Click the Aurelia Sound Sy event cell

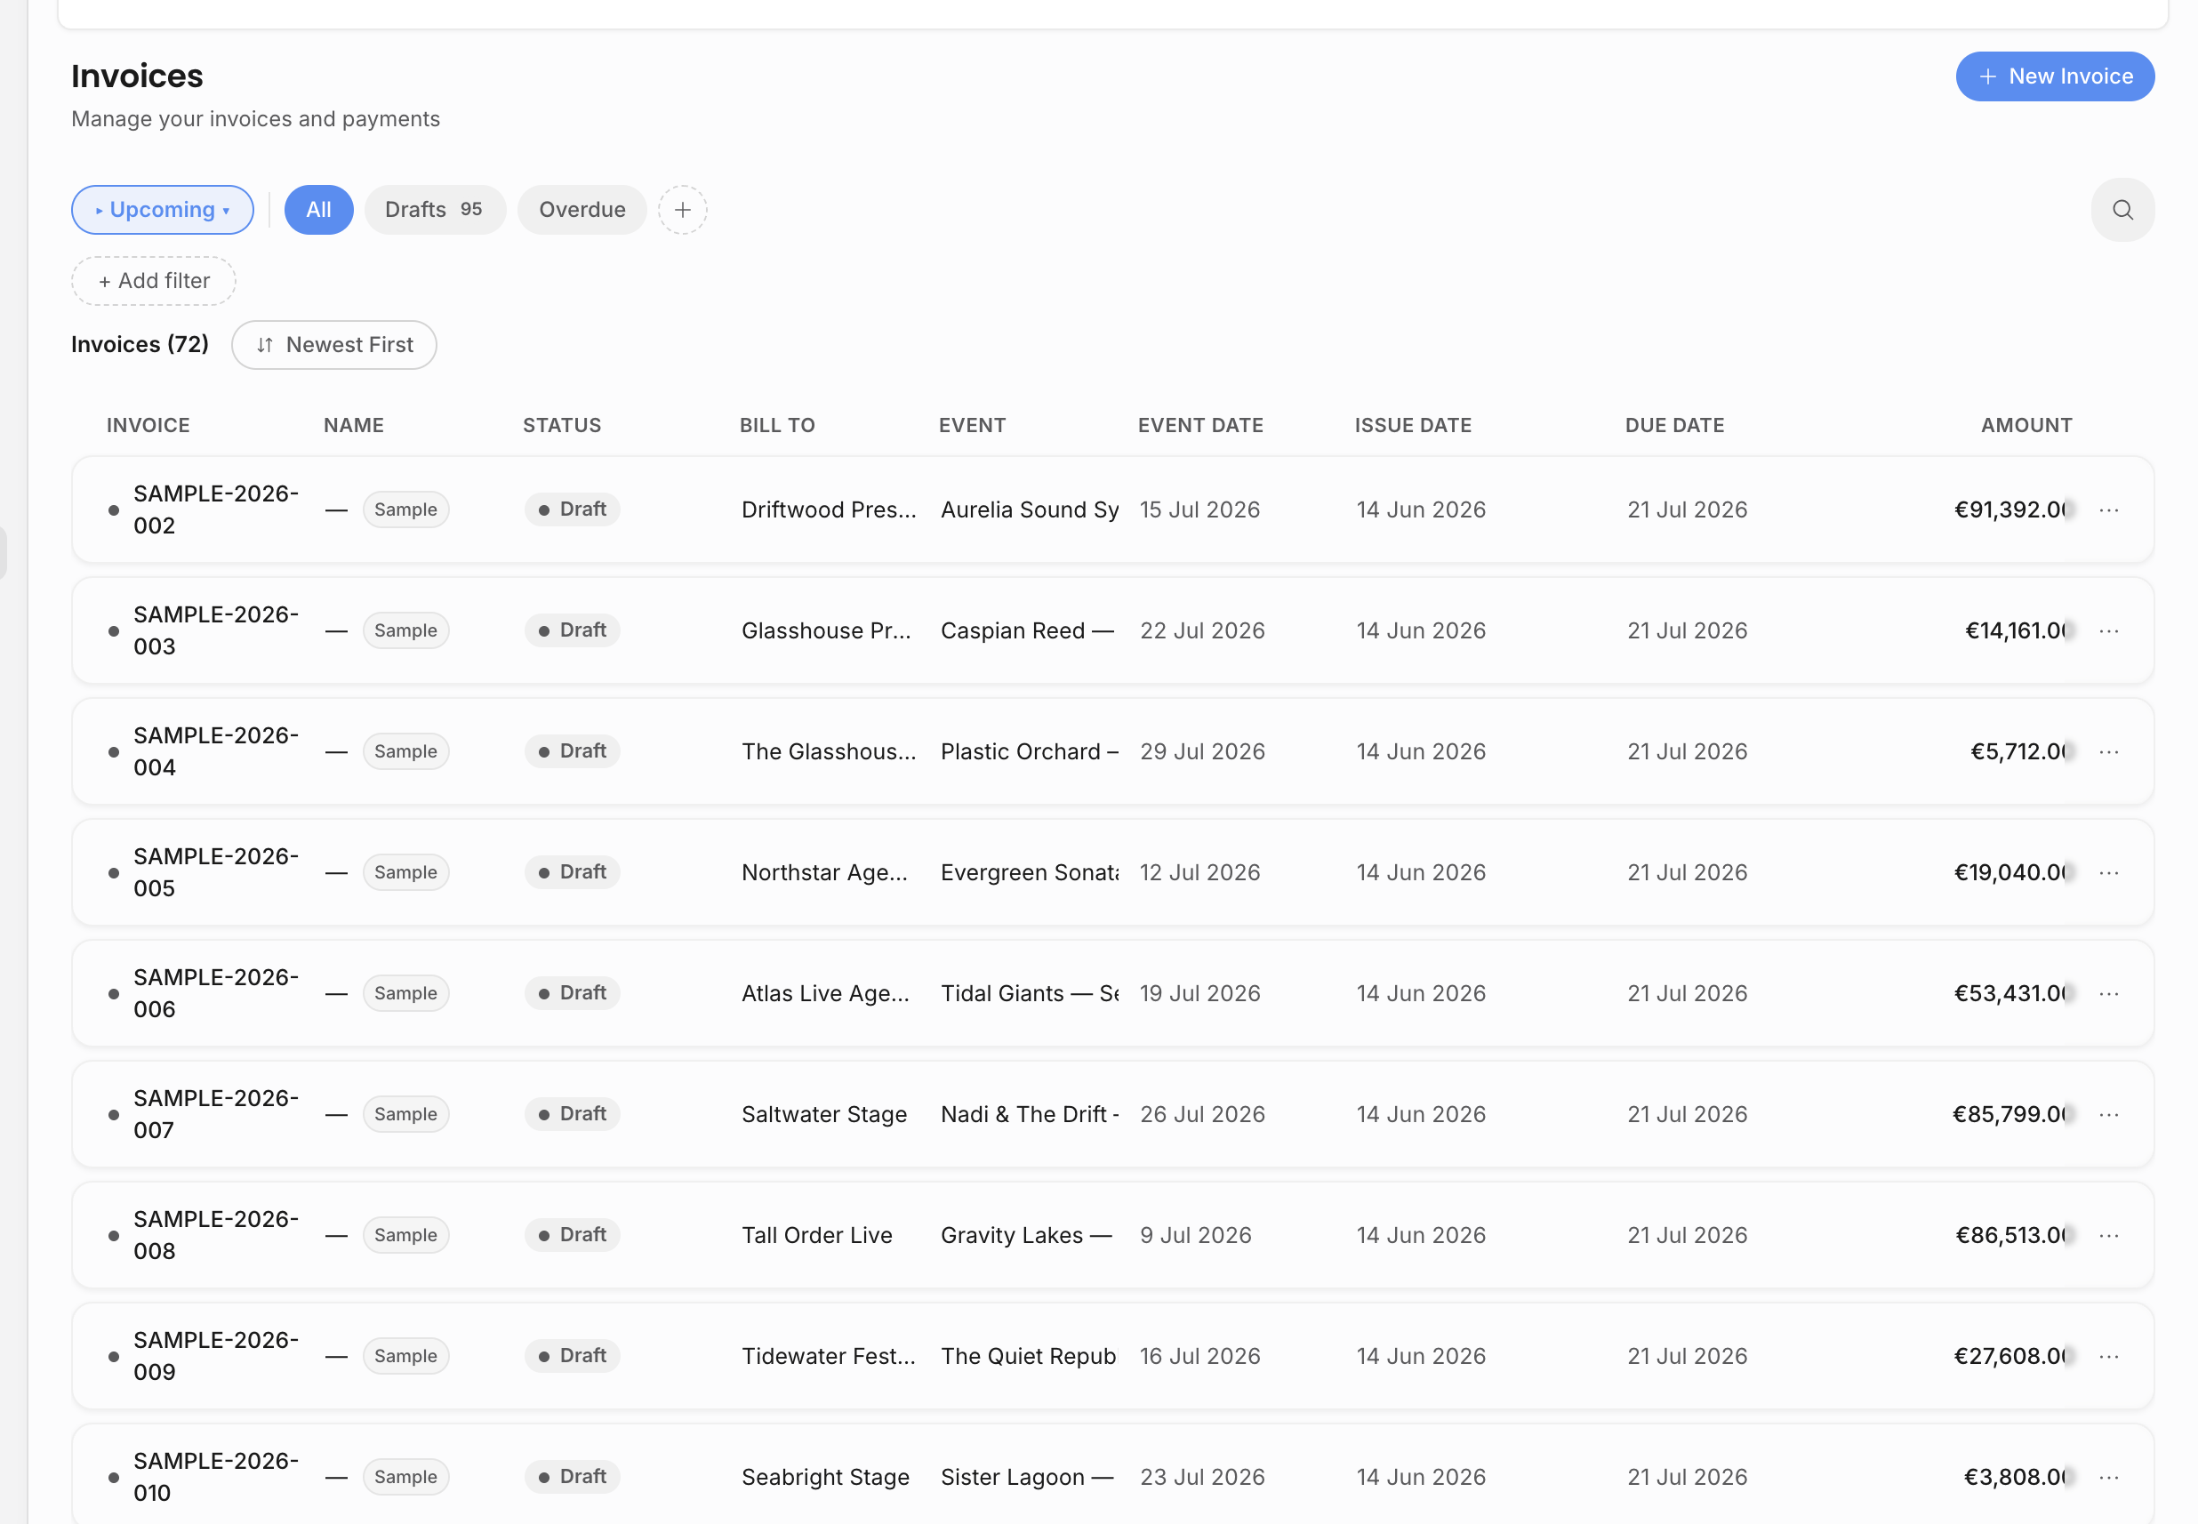pos(1030,509)
